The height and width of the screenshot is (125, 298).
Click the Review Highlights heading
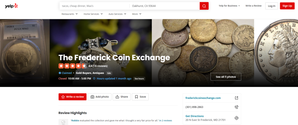pos(72,113)
